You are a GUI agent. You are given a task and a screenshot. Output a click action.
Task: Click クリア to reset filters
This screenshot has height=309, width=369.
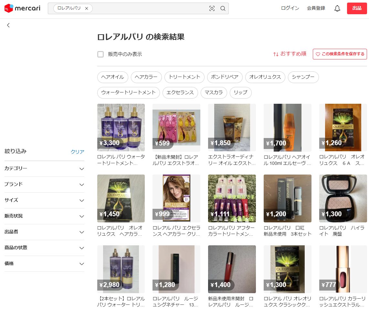pos(78,152)
